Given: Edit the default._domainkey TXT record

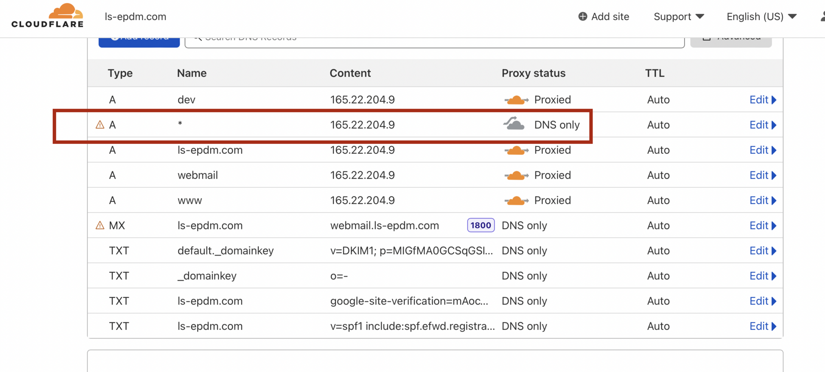Looking at the screenshot, I should 763,250.
